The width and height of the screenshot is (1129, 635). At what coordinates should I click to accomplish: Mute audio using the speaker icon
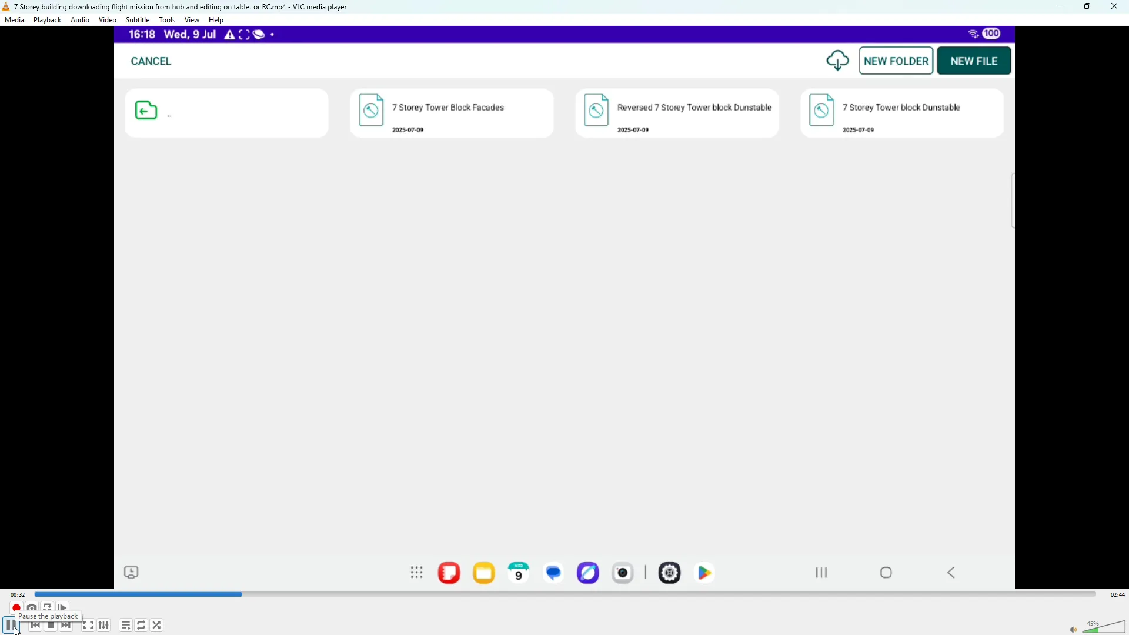coord(1074,630)
